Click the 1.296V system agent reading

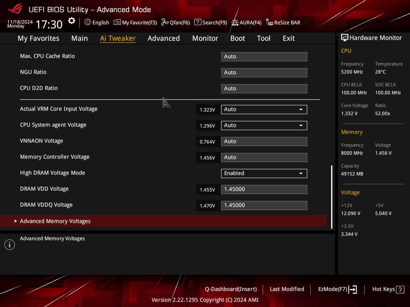[207, 126]
